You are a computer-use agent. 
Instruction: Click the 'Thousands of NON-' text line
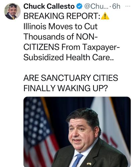[x=61, y=37]
